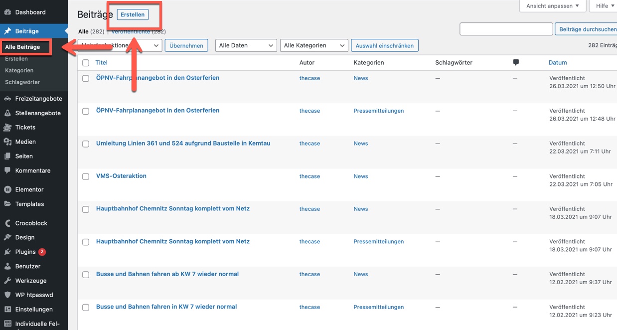Open Kategorien submenu item under Beiträge
The width and height of the screenshot is (617, 330).
point(19,70)
